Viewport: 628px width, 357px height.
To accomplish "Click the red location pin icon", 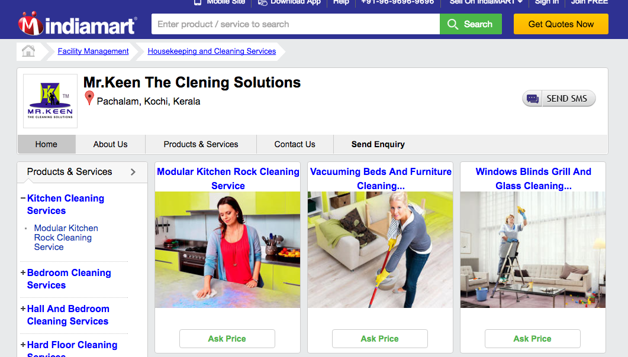I will click(89, 98).
